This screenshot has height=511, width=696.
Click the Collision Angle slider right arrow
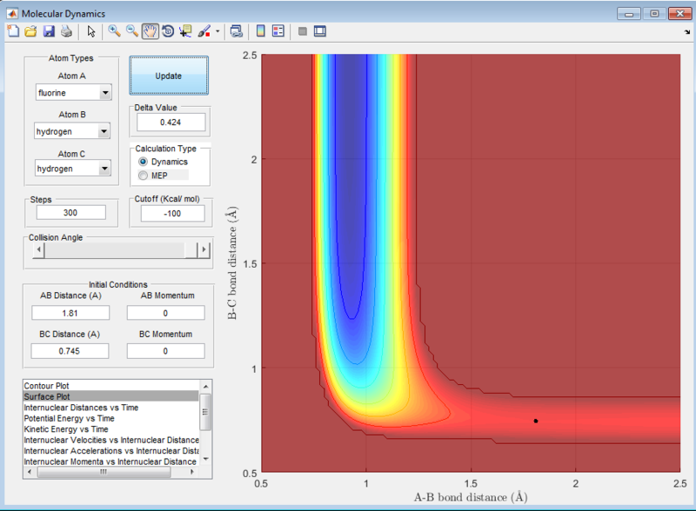coord(204,249)
